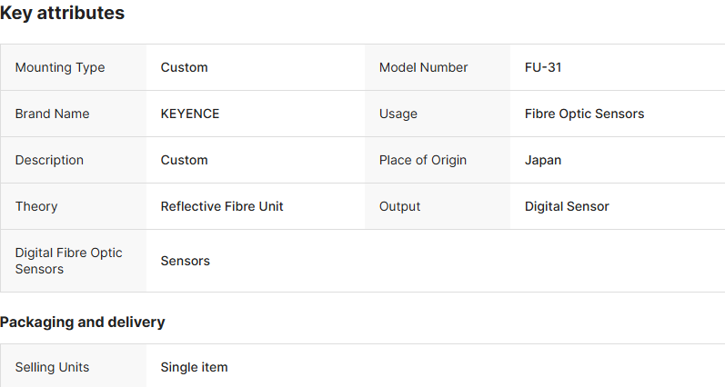Click the Mounting Type label cell

pyautogui.click(x=60, y=67)
